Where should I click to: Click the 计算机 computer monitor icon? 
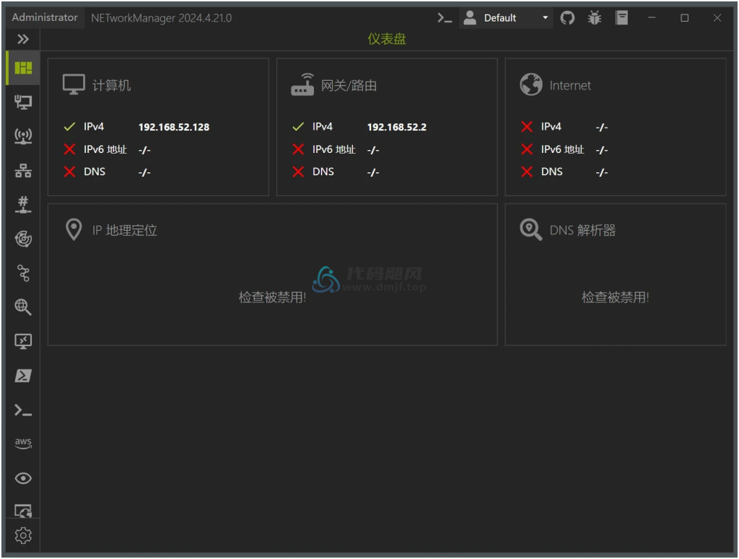(x=74, y=85)
